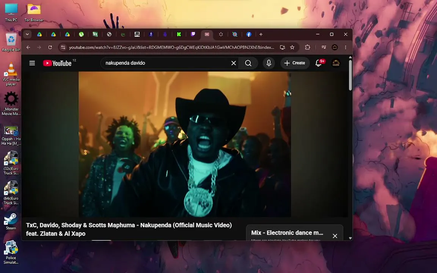Open the Chrome profile avatar

335,47
